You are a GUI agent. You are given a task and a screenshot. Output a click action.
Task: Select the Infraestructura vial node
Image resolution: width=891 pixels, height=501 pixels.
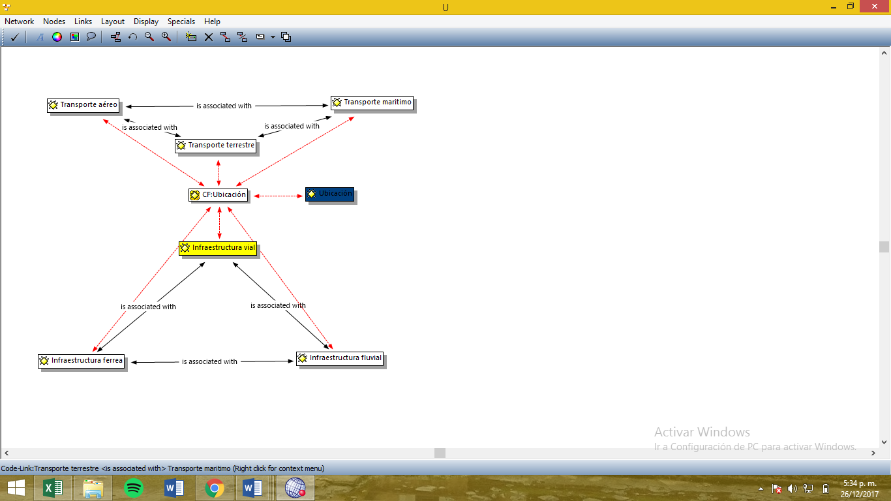pos(218,248)
